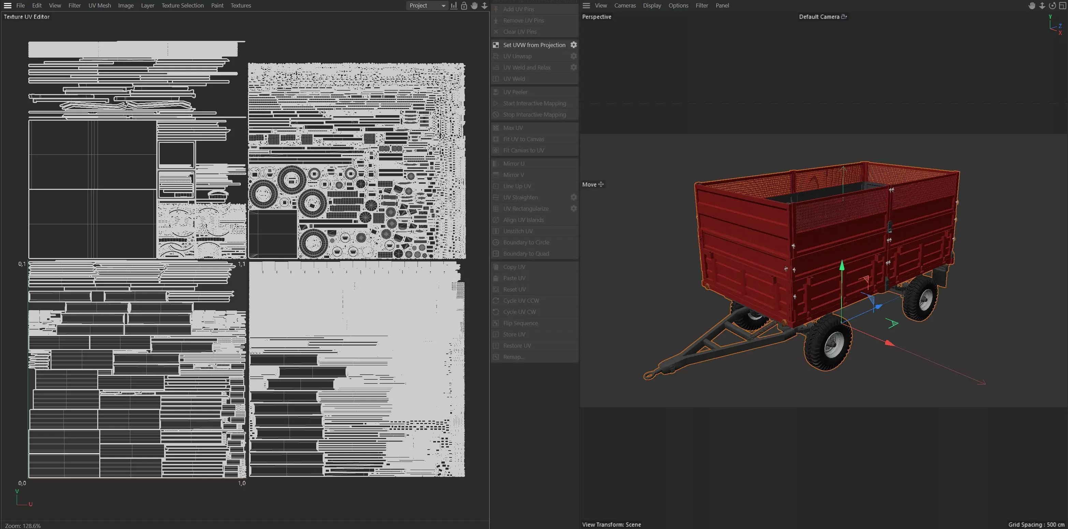This screenshot has height=529, width=1068.
Task: Click the UV Weld command
Action: [535, 79]
